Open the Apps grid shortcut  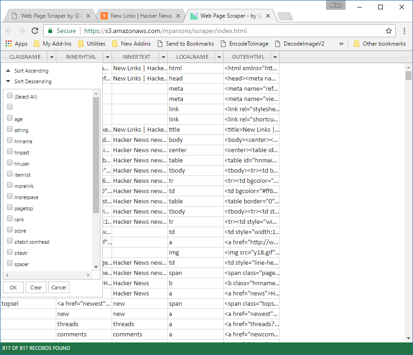pos(16,44)
